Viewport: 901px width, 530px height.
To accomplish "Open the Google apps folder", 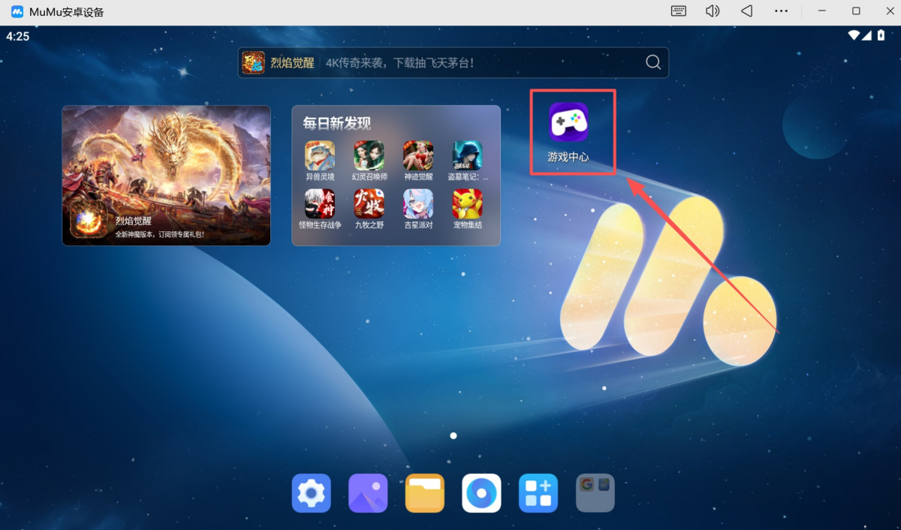I will click(595, 493).
